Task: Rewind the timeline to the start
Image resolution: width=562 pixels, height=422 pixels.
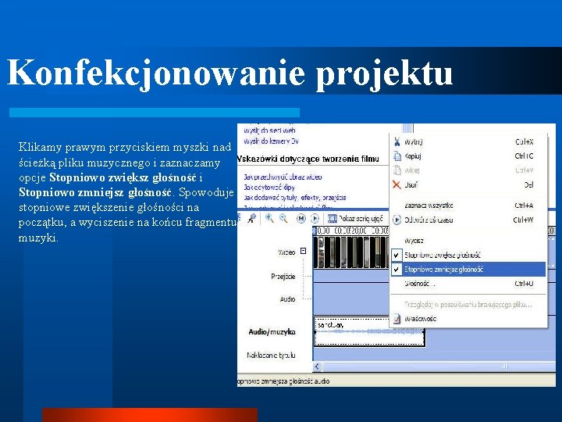Action: pos(301,218)
